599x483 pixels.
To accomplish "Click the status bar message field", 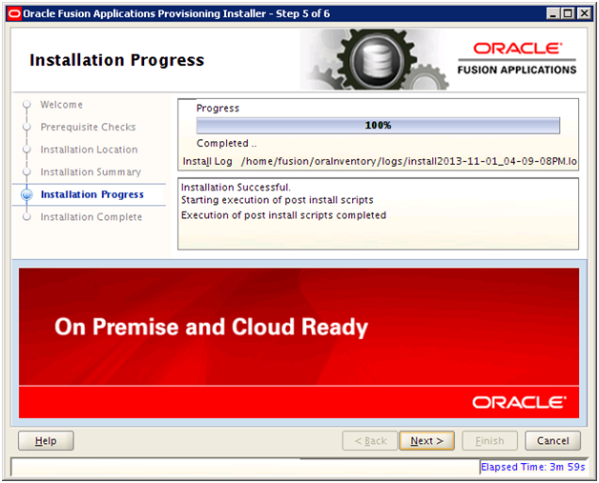I will pos(244,467).
